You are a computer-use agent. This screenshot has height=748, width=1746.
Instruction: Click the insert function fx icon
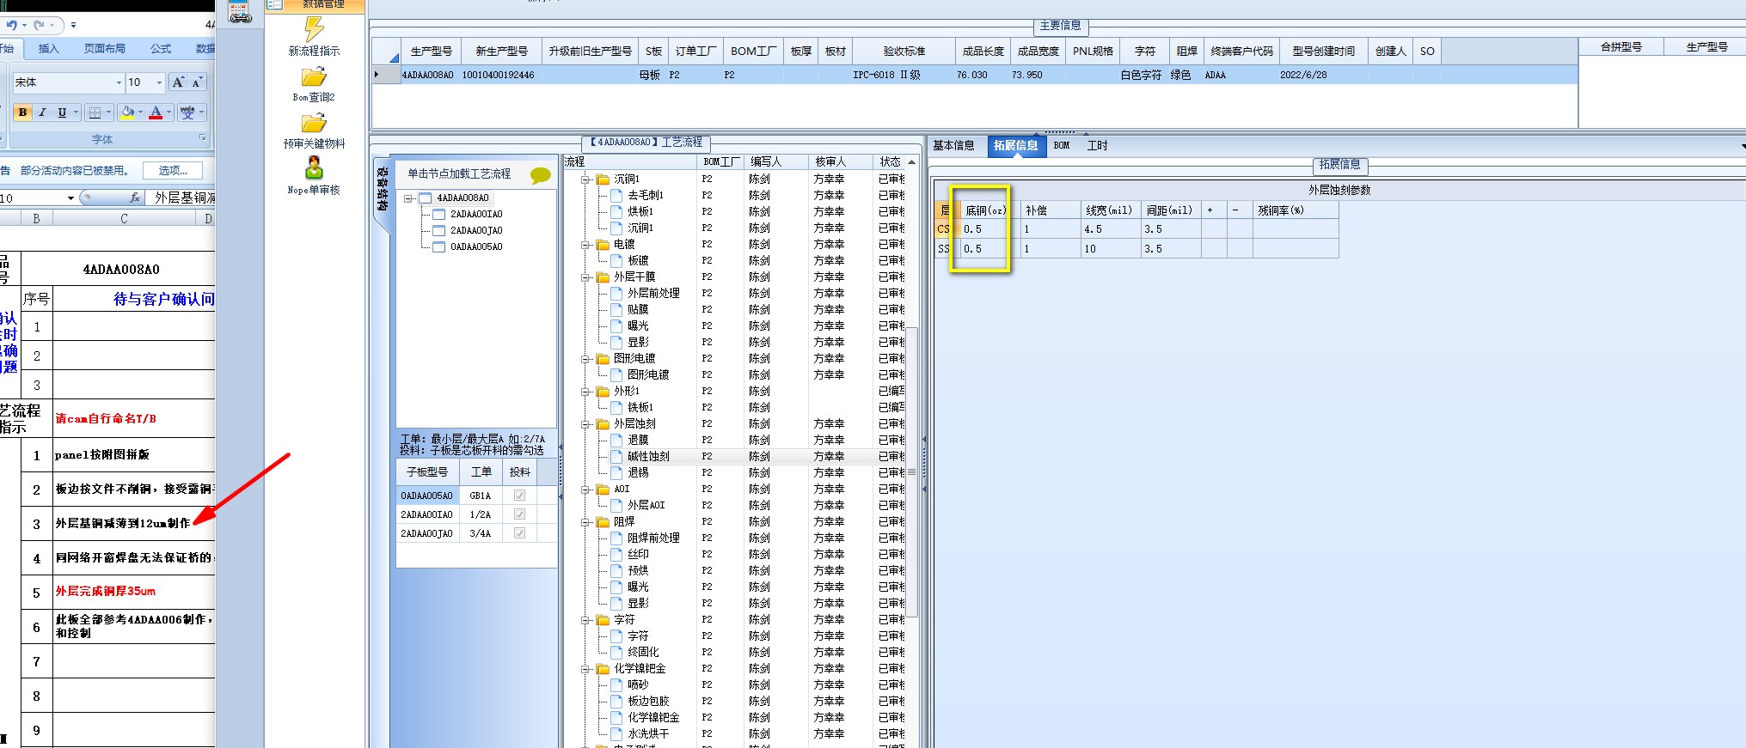(135, 198)
